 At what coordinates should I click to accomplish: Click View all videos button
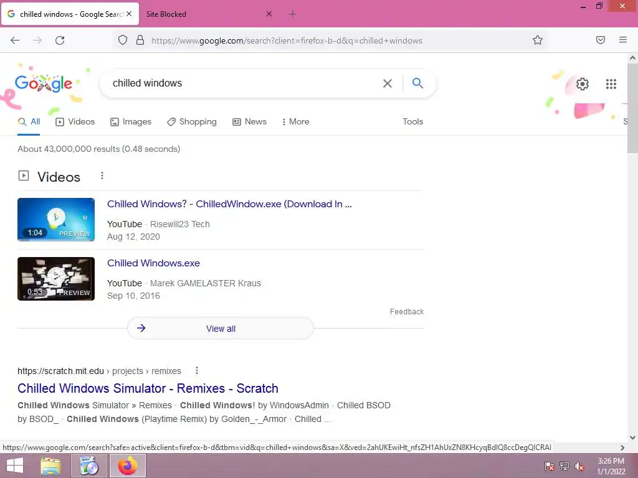pyautogui.click(x=221, y=329)
